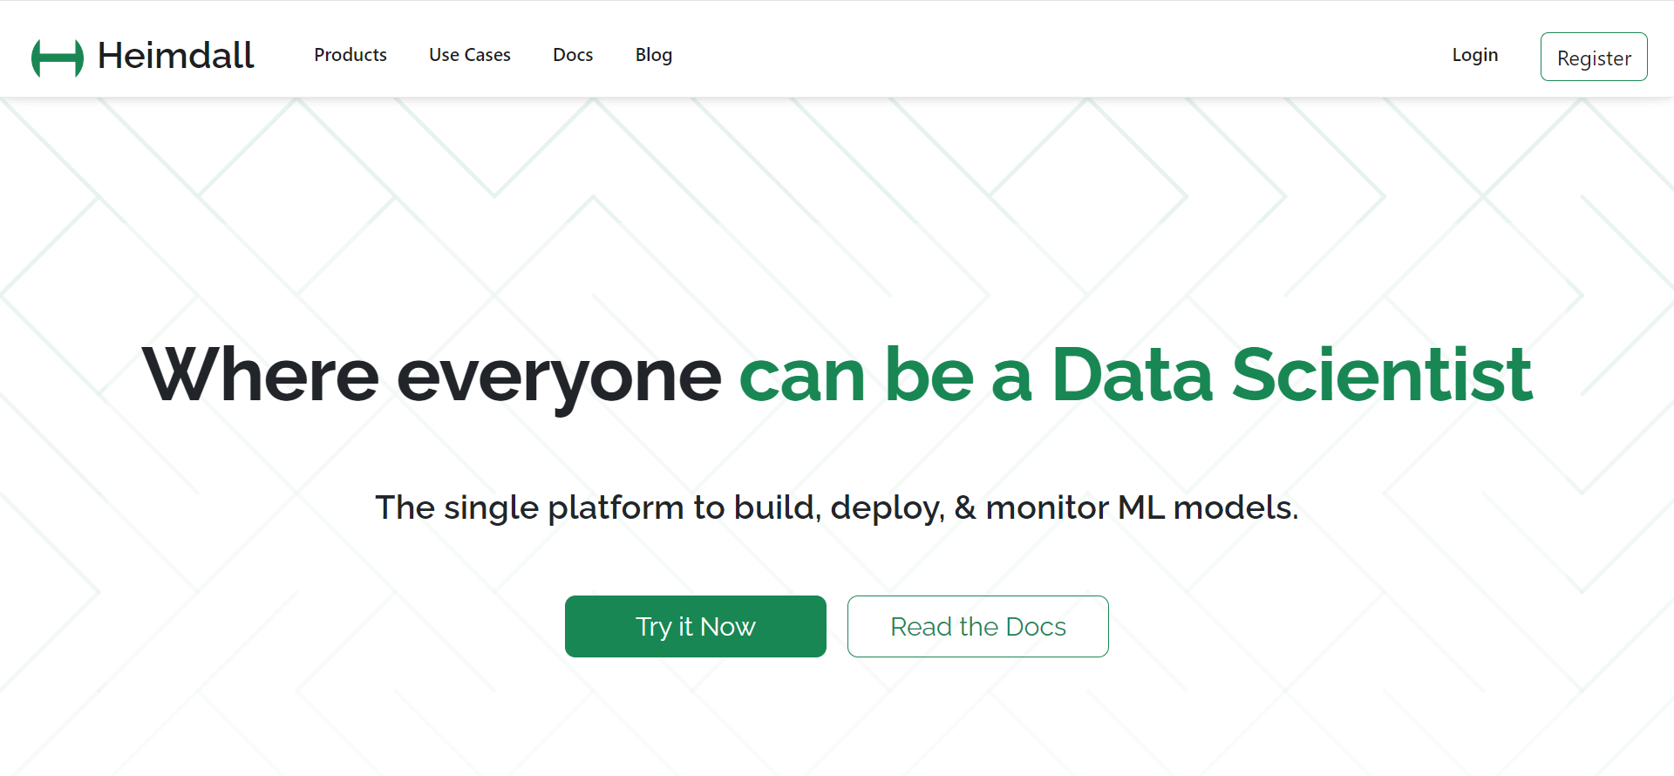The width and height of the screenshot is (1674, 776).
Task: Click the Login link
Action: click(1475, 55)
